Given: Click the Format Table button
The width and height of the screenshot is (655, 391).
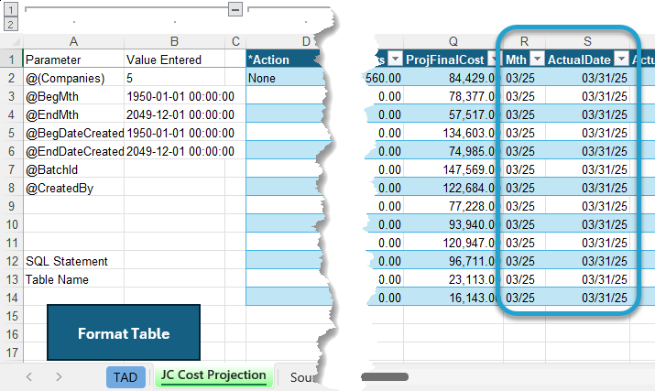Looking at the screenshot, I should click(x=124, y=332).
